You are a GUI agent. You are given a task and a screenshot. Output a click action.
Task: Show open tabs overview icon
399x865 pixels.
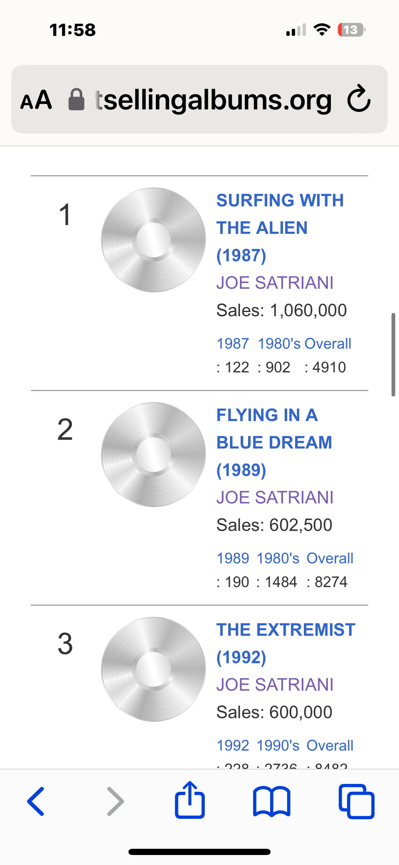click(x=357, y=801)
